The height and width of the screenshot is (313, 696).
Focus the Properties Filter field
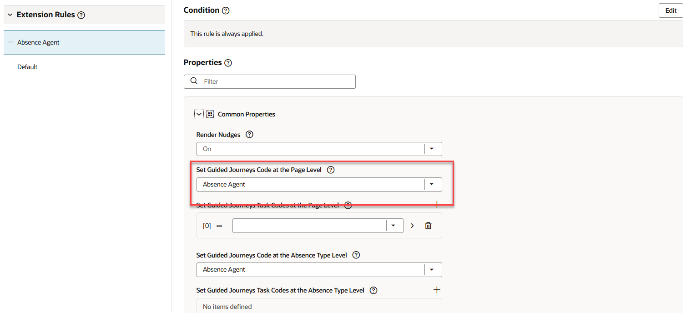[x=270, y=81]
